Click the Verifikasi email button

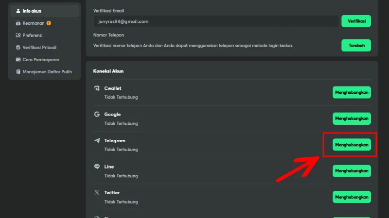point(356,21)
